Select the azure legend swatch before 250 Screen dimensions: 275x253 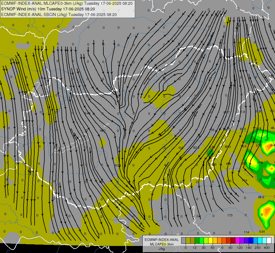coord(255,240)
